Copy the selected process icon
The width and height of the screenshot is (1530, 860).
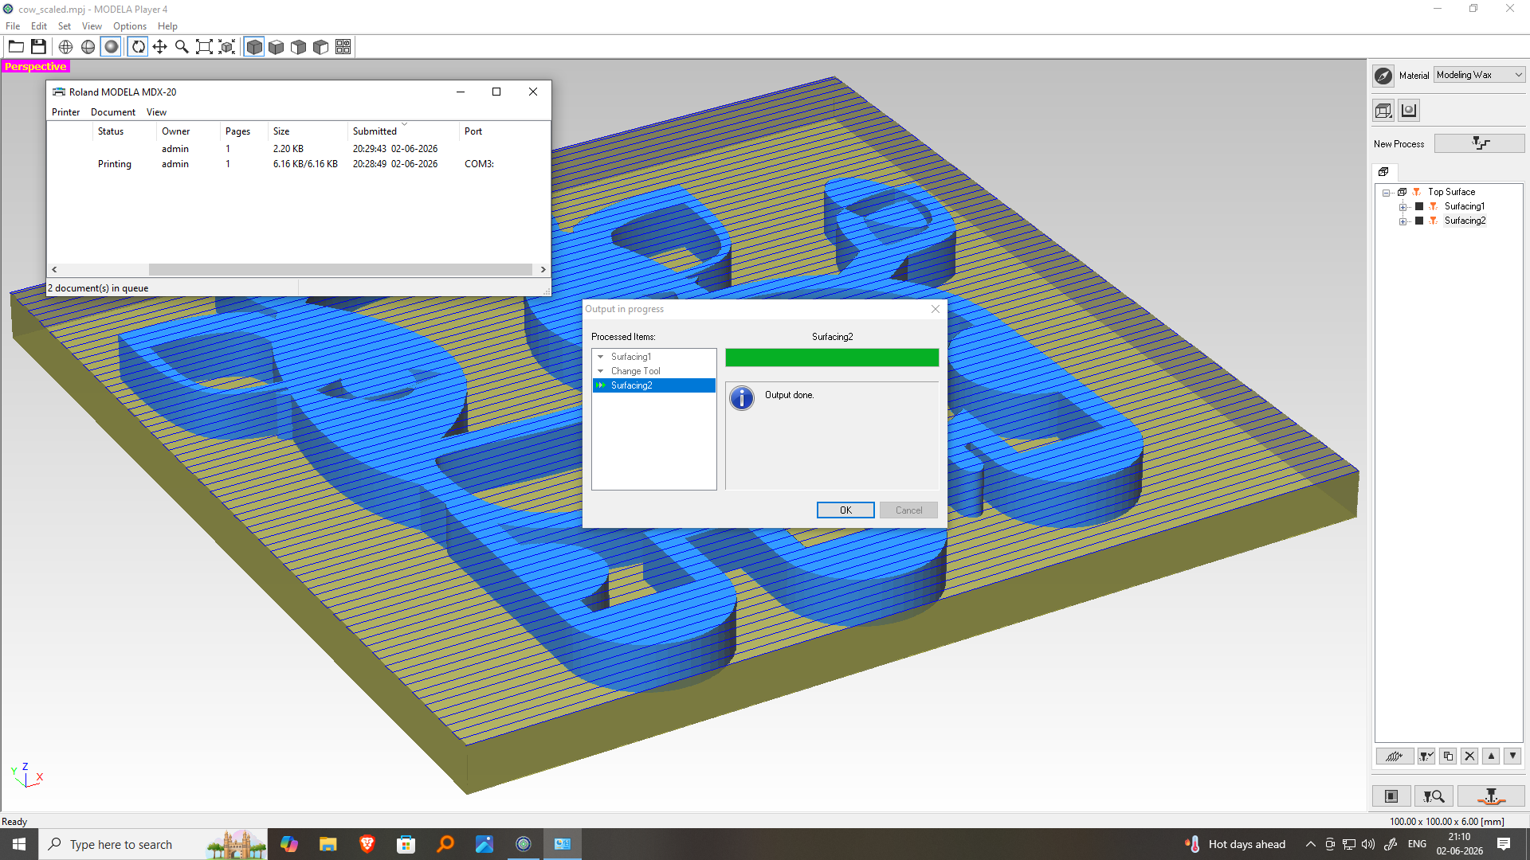[1448, 756]
